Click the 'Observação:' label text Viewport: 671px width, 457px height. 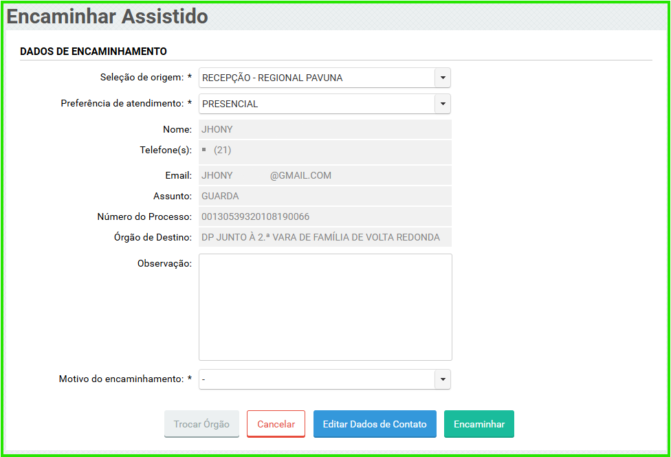(164, 264)
